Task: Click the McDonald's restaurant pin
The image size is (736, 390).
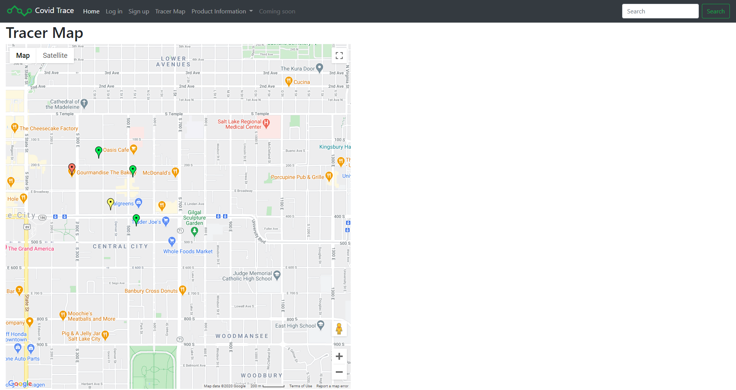Action: [x=175, y=172]
